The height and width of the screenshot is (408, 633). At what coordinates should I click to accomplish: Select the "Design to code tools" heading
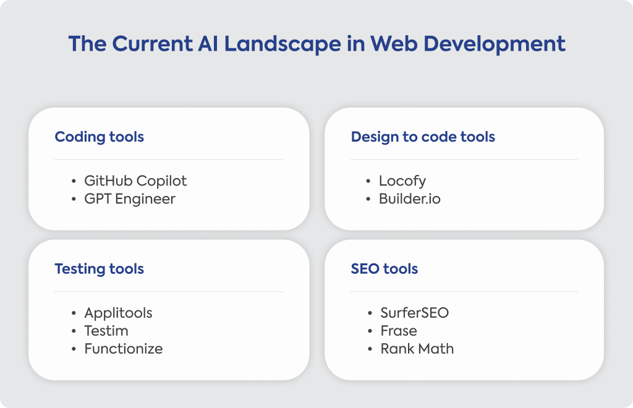(x=423, y=137)
